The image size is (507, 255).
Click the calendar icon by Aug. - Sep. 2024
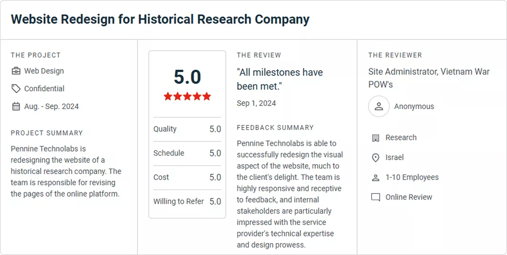16,106
